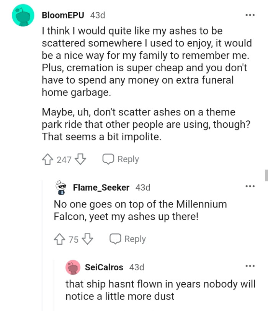
Task: Upvote Flame_Seeker's Millennium Falcon comment
Action: 59,239
